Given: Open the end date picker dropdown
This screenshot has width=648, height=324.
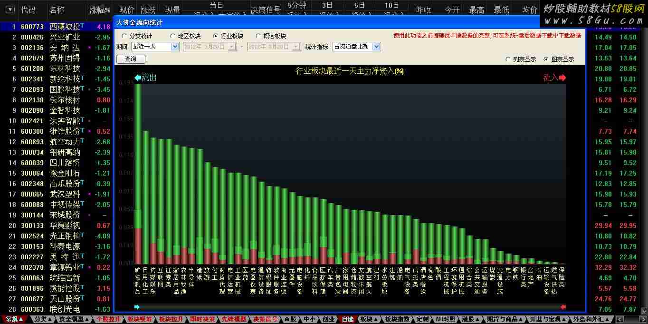Looking at the screenshot, I should click(x=296, y=47).
